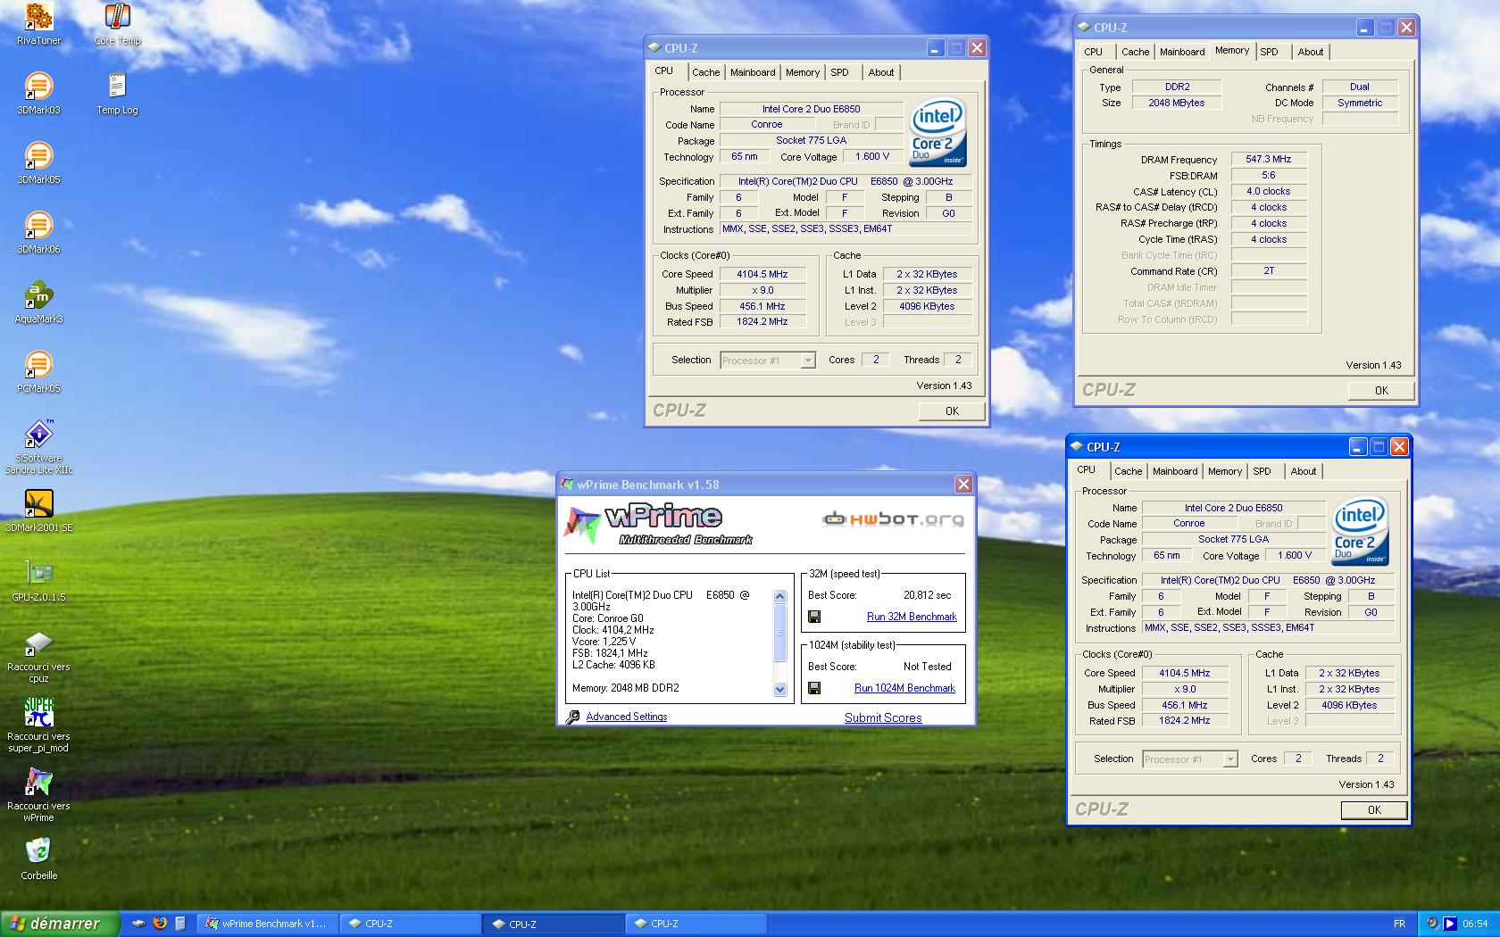
Task: Open the démarrer start menu
Action: 60,924
